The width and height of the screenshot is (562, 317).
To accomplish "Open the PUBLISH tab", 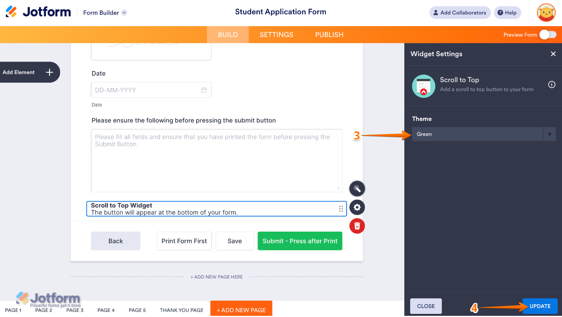I will pos(329,34).
